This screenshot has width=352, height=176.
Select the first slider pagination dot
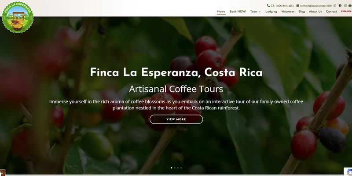[x=172, y=168]
